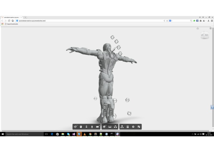Viewport: 214px width, 152px height.
Task: Open the Properties panel
Action: click(127, 127)
